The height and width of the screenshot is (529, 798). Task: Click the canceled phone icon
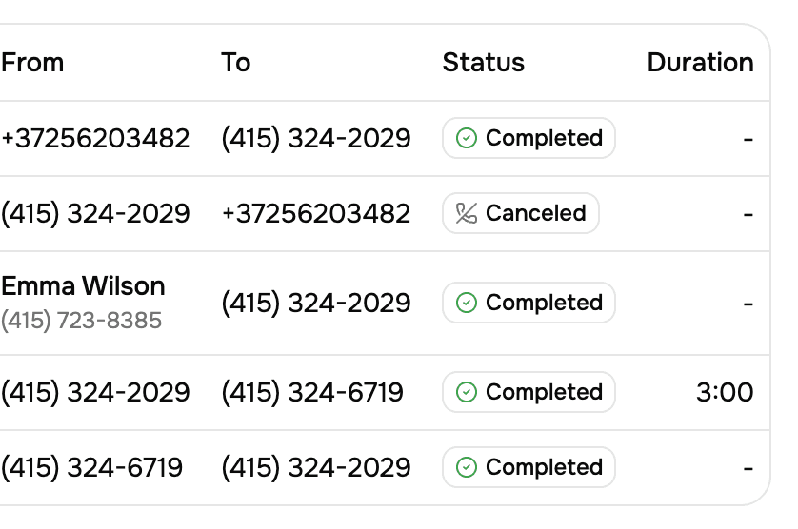466,213
